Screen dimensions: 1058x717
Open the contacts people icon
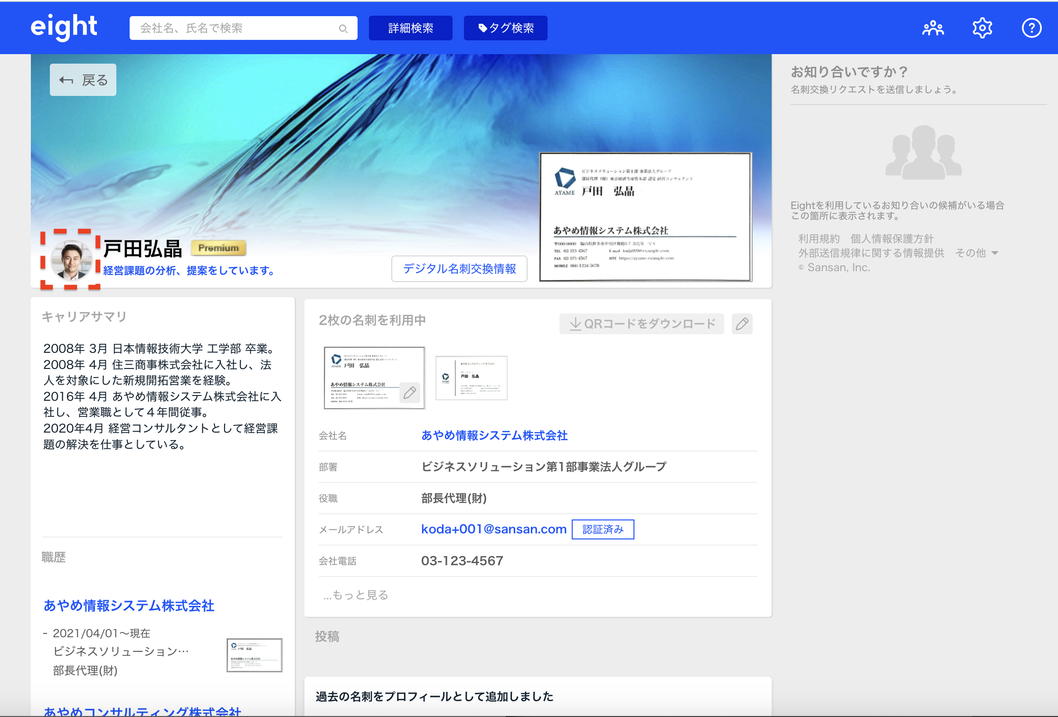pos(933,28)
